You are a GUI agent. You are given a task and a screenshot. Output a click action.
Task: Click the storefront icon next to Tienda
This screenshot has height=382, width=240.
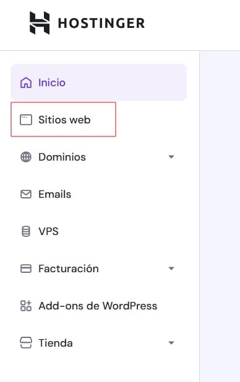[26, 343]
